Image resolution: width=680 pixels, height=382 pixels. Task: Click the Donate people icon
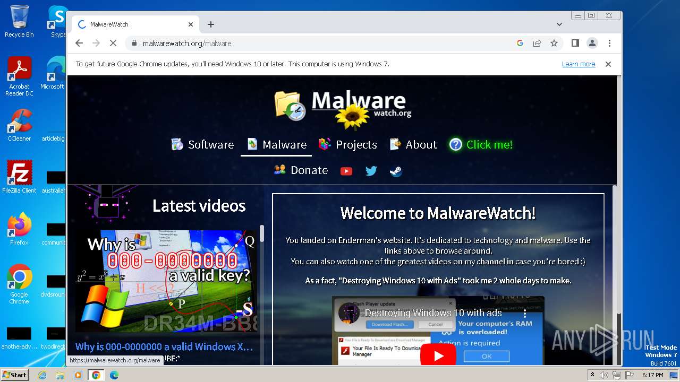point(279,170)
